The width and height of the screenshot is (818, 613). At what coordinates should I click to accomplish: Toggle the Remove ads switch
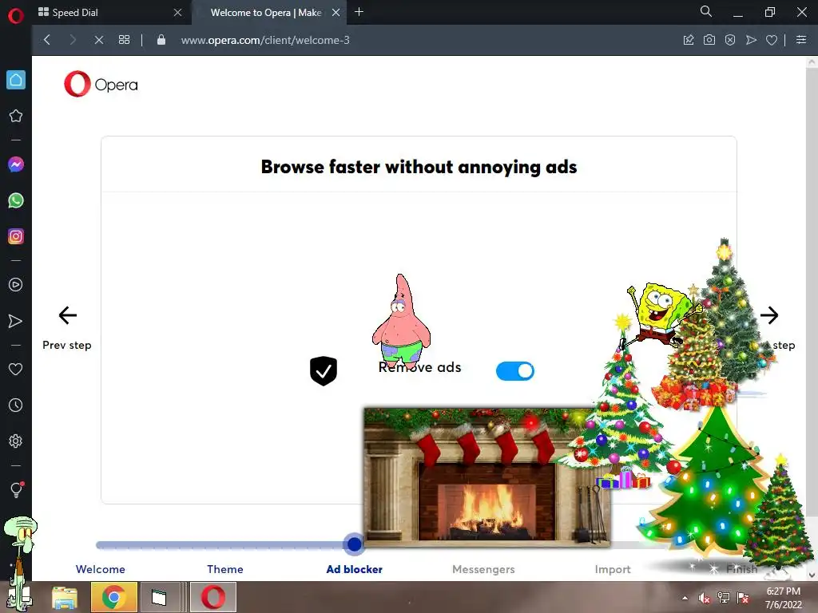click(x=515, y=371)
